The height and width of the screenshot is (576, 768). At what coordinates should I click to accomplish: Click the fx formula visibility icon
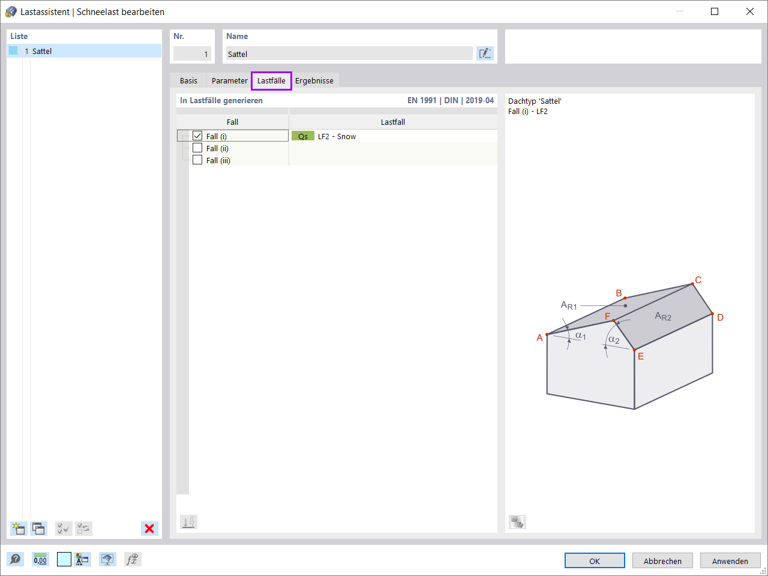click(133, 559)
